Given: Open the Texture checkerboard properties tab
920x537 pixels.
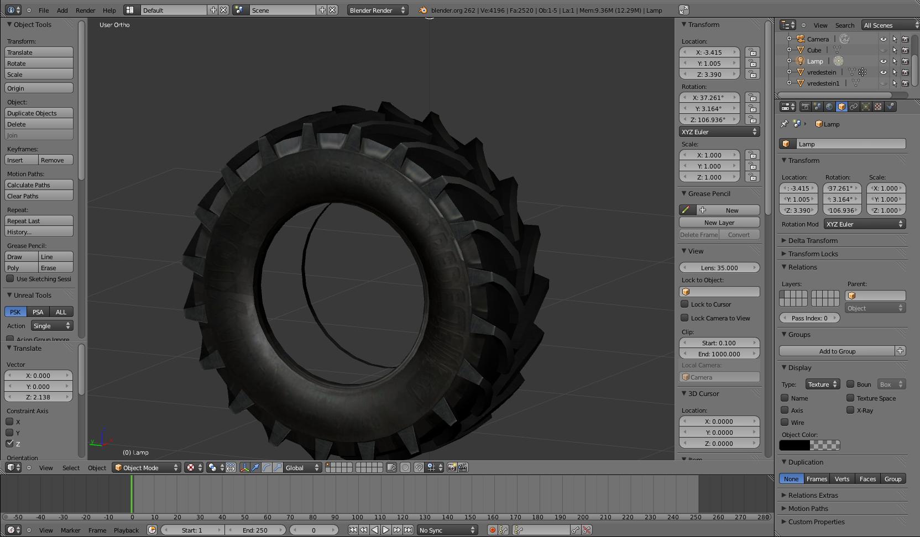Looking at the screenshot, I should 878,107.
